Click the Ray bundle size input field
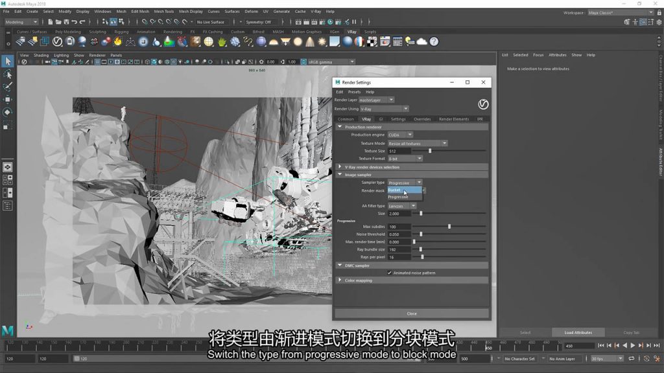Screen dimensions: 664x373 click(x=399, y=249)
